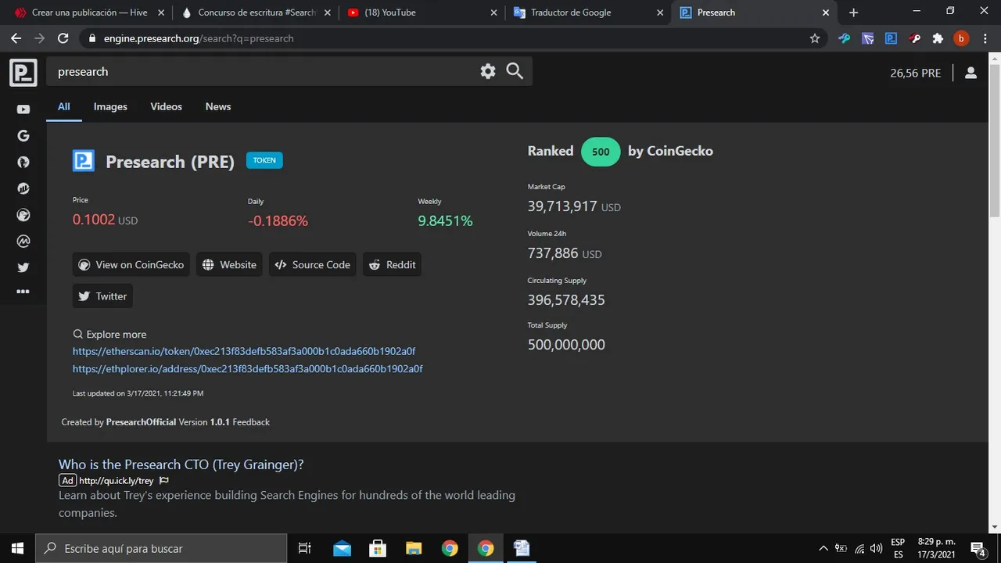
Task: Open a new browser tab
Action: click(853, 13)
